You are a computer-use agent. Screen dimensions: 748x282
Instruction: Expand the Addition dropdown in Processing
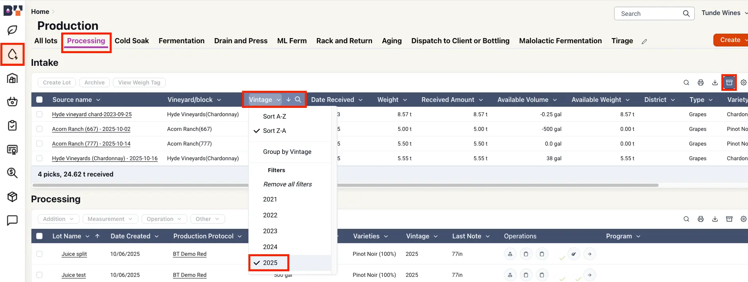(58, 219)
